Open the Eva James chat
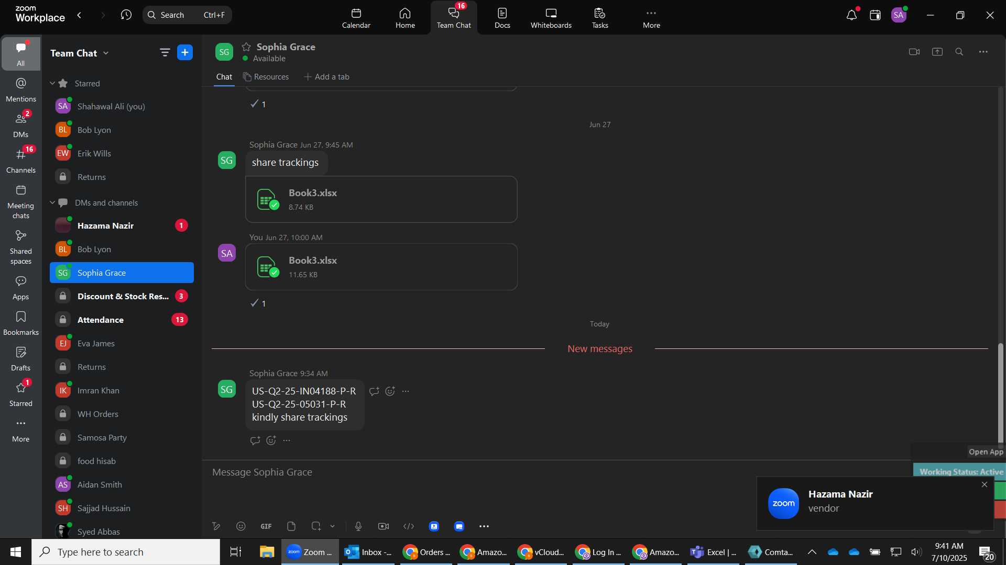This screenshot has height=565, width=1006. 122,343
